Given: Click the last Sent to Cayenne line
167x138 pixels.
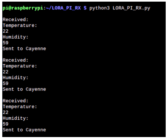Looking at the screenshot, I should [24, 130].
